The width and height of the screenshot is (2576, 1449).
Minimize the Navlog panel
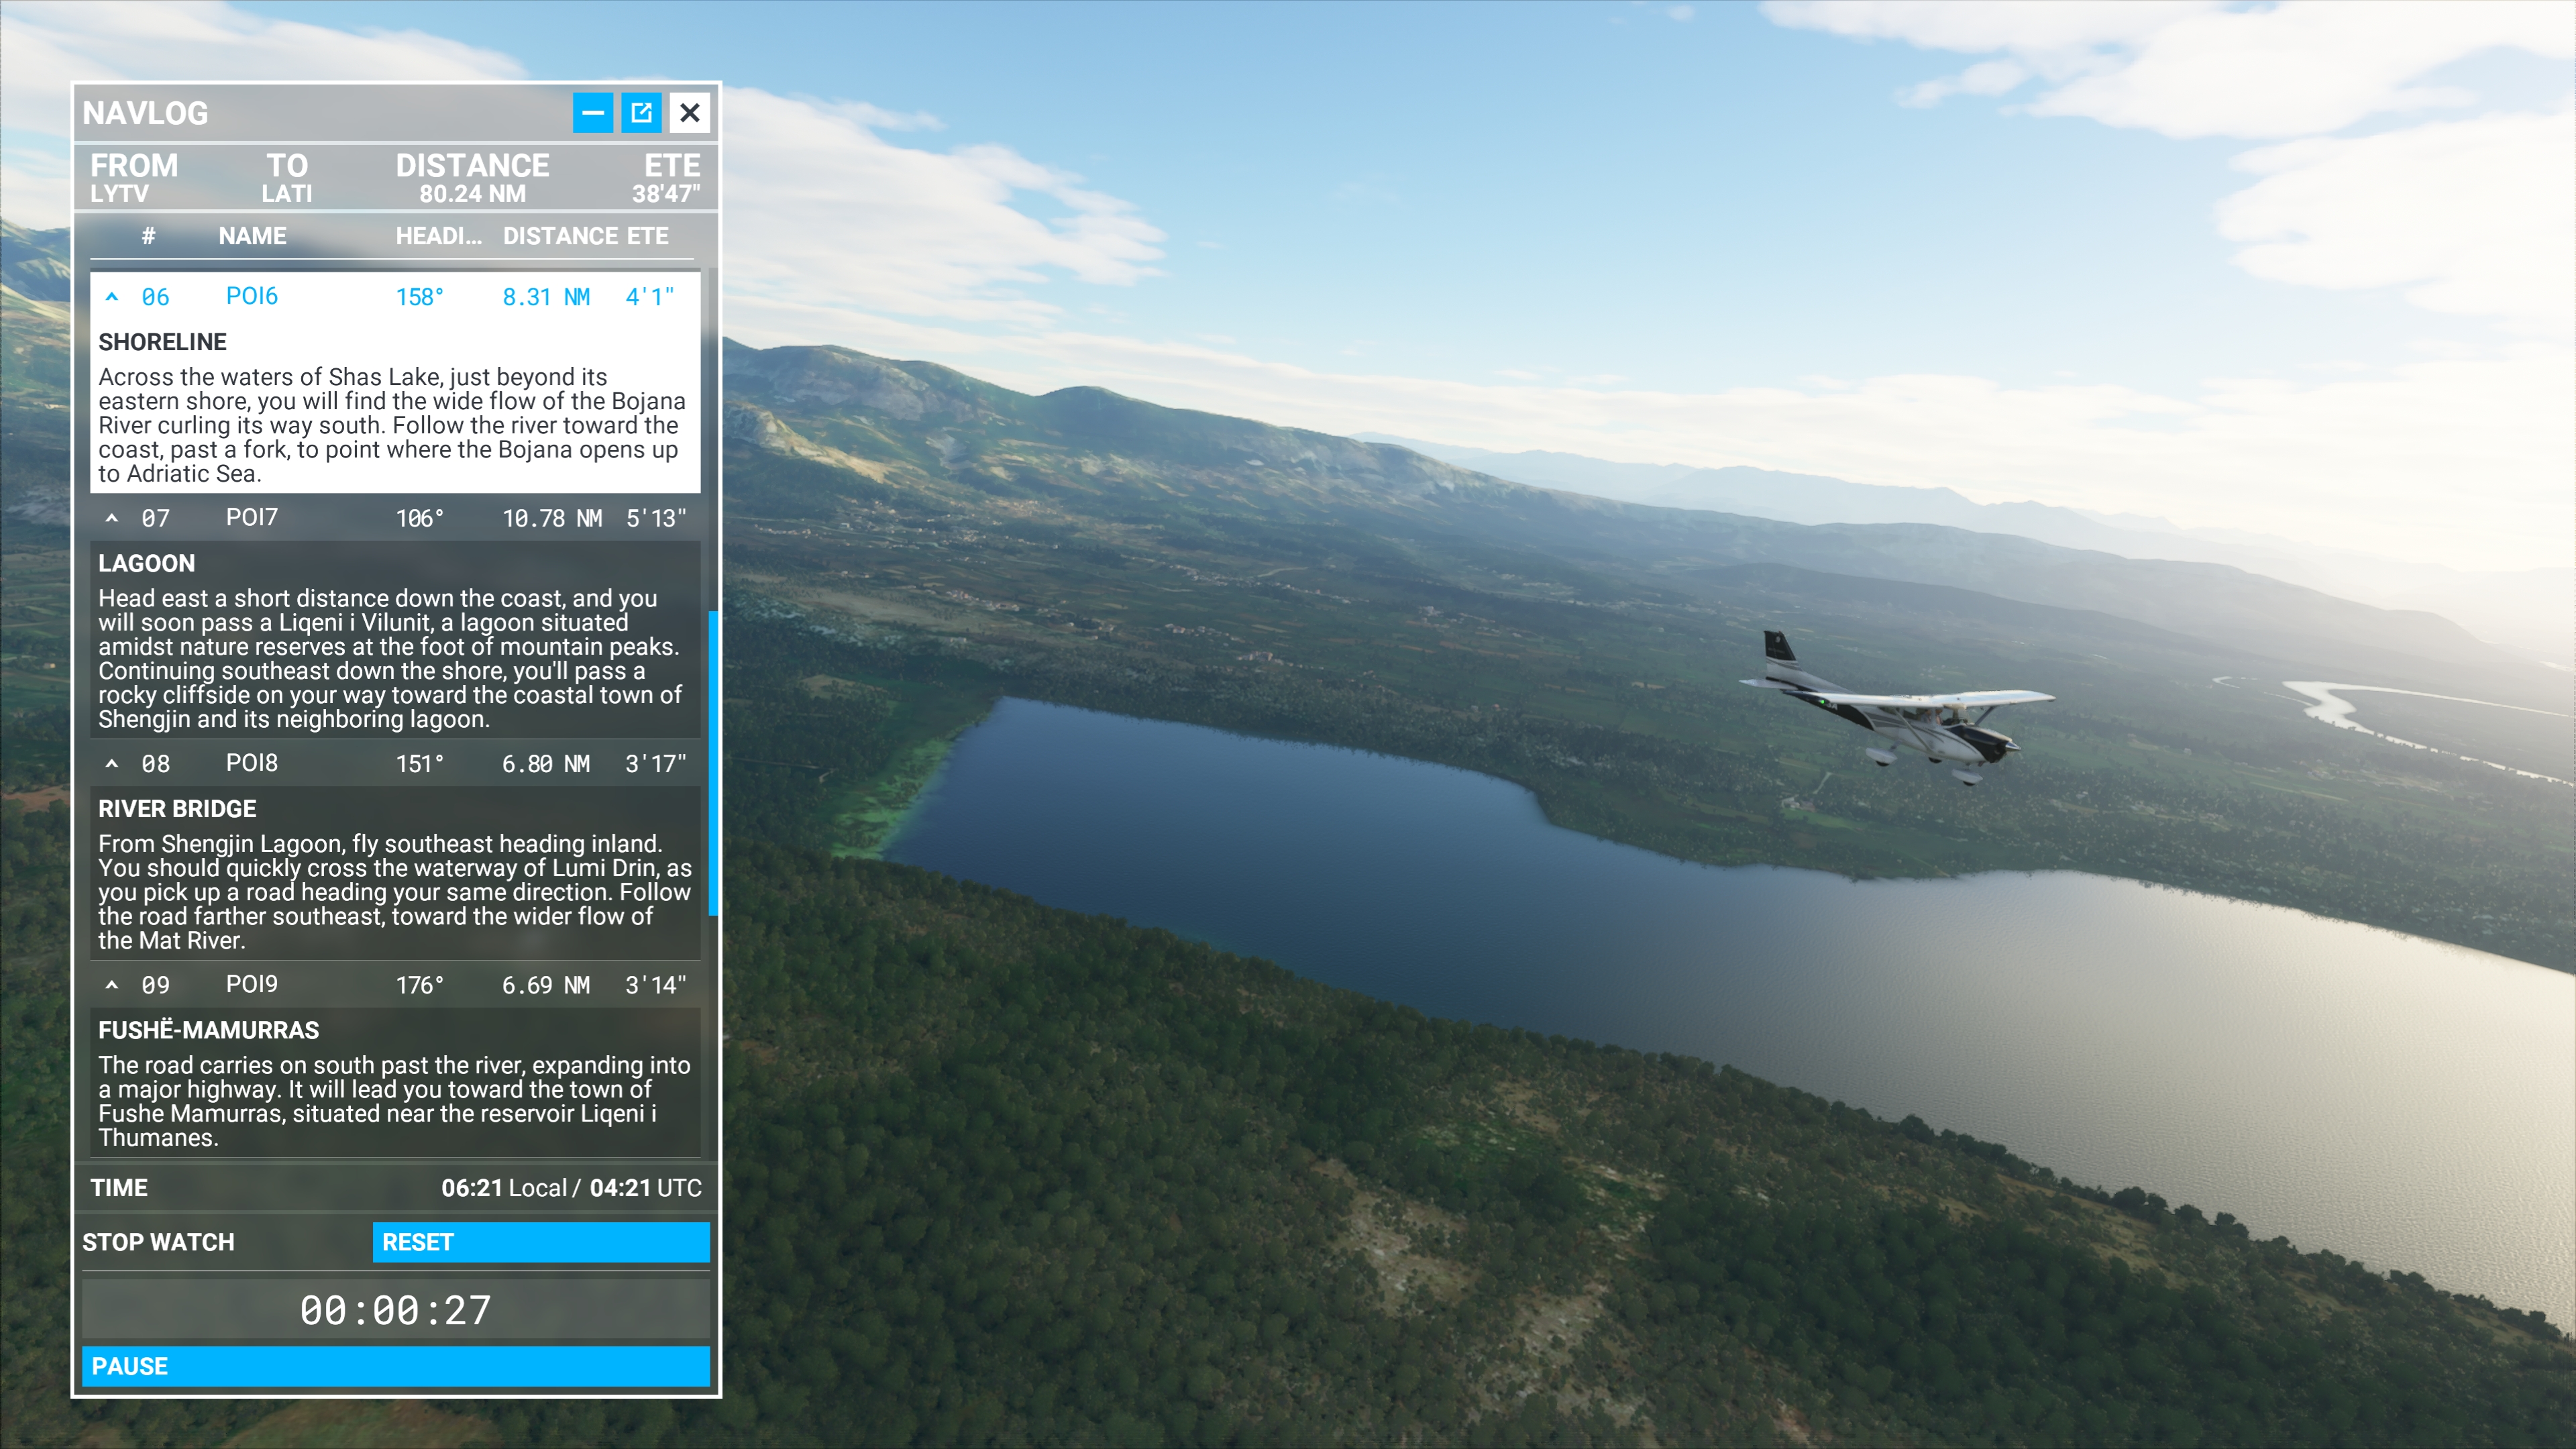coord(593,112)
